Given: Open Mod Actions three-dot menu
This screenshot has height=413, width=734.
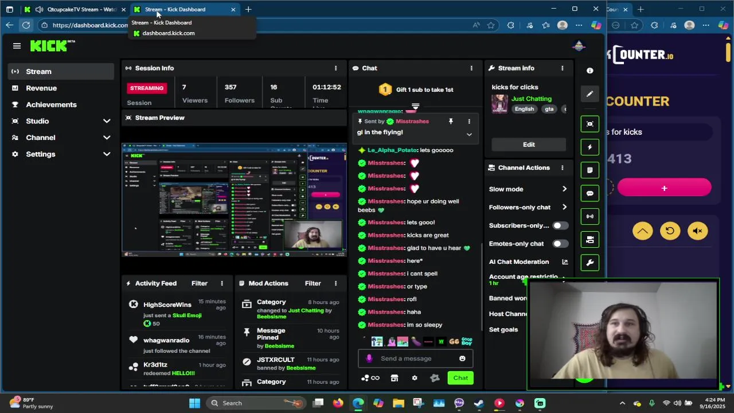Looking at the screenshot, I should [x=335, y=283].
